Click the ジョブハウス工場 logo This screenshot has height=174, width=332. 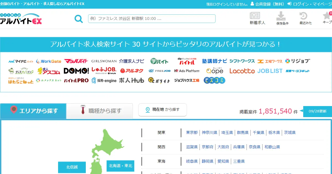coord(187,81)
